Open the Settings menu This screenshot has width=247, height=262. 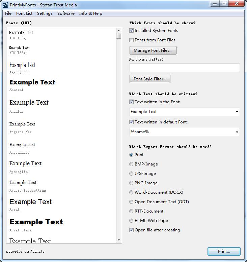coord(45,13)
